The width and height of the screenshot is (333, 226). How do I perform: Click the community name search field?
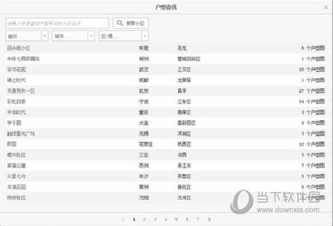coord(57,23)
